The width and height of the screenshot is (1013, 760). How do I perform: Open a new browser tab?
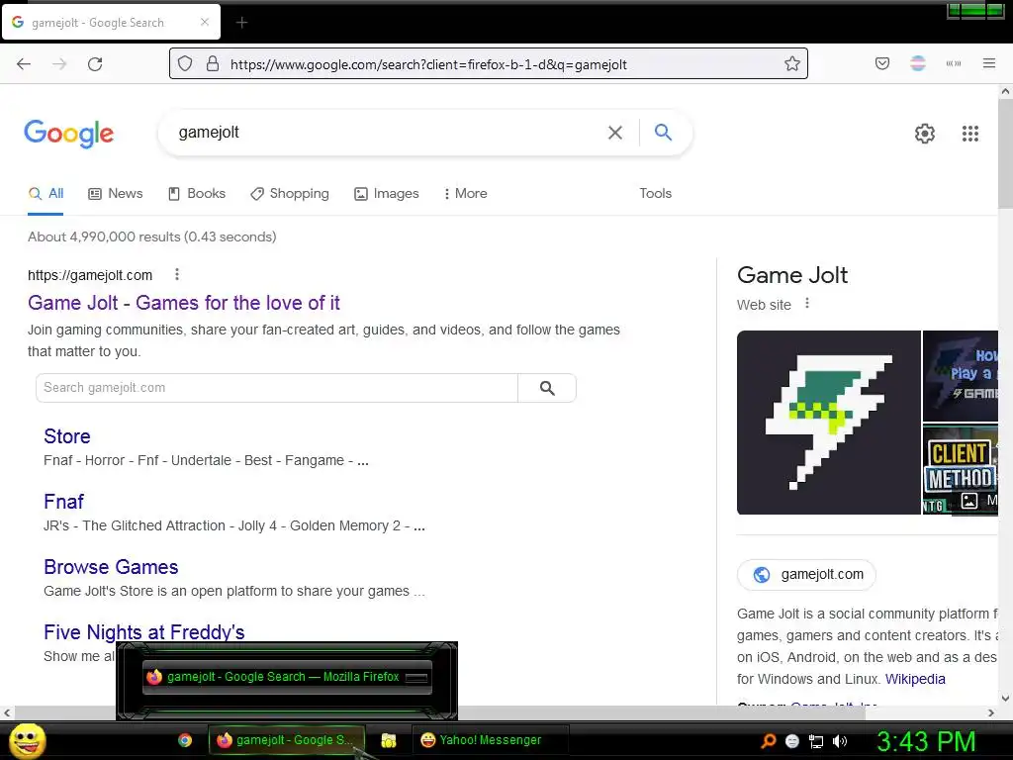click(241, 23)
